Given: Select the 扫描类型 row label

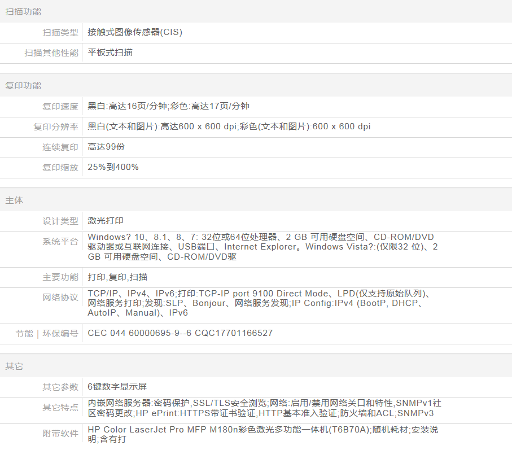Looking at the screenshot, I should [60, 33].
